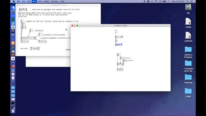Select makenote 3.2 500 object in help

pyautogui.click(x=28, y=38)
